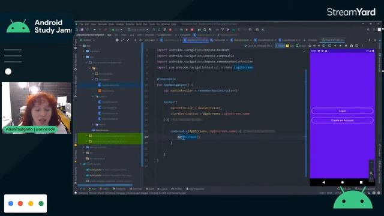
Task: Take emulator screenshot with camera icon
Action: pyautogui.click(x=352, y=46)
